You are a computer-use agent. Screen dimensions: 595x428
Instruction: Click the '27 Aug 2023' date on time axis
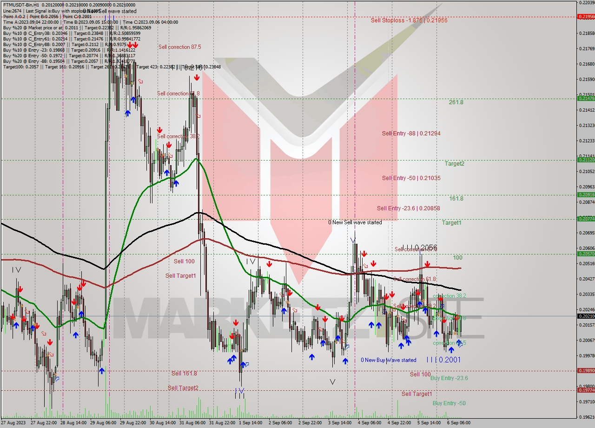point(14,422)
